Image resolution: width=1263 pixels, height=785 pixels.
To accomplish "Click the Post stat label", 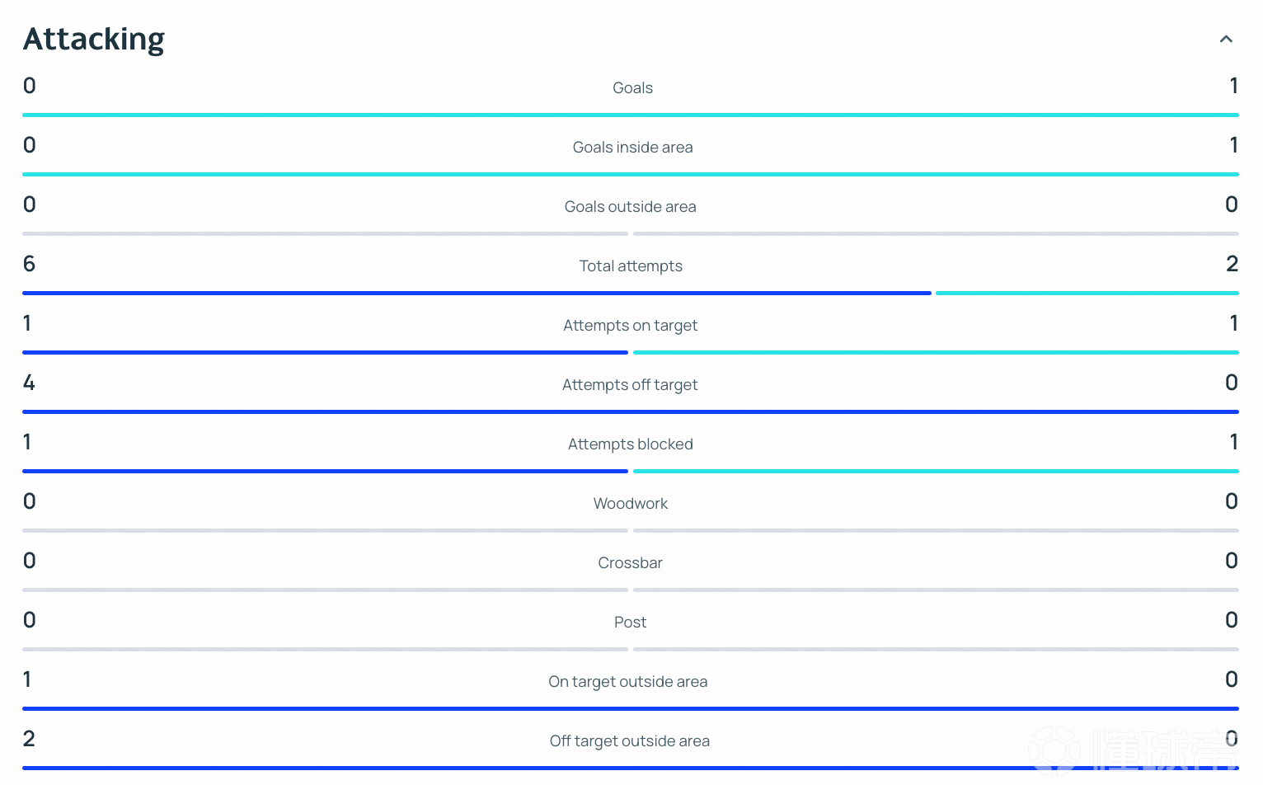I will (x=631, y=623).
